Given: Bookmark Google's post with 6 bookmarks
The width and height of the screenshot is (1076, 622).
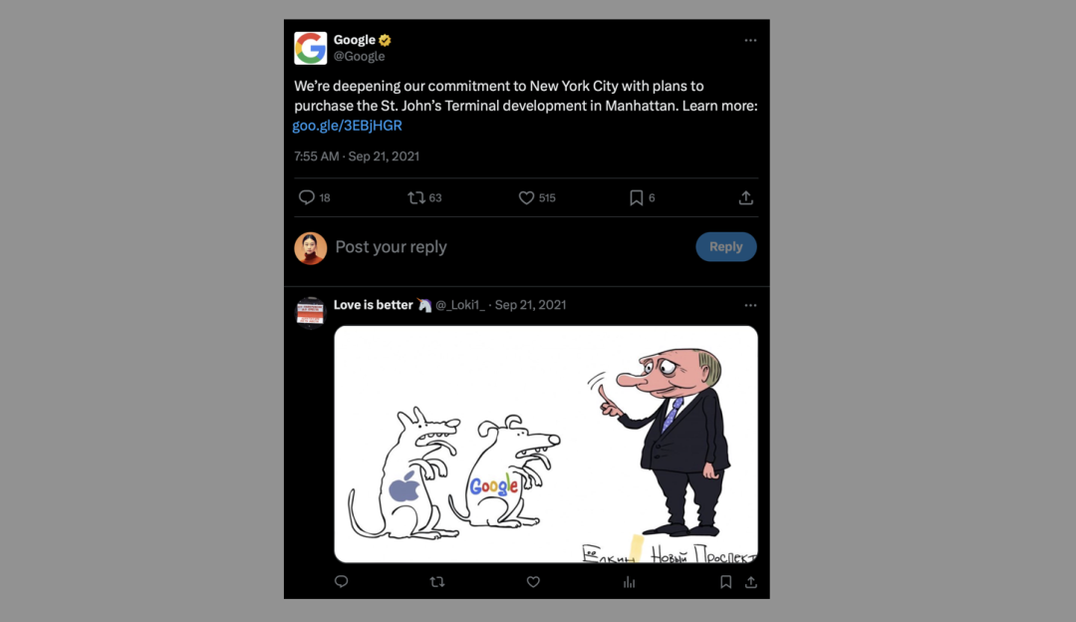Looking at the screenshot, I should (x=636, y=197).
